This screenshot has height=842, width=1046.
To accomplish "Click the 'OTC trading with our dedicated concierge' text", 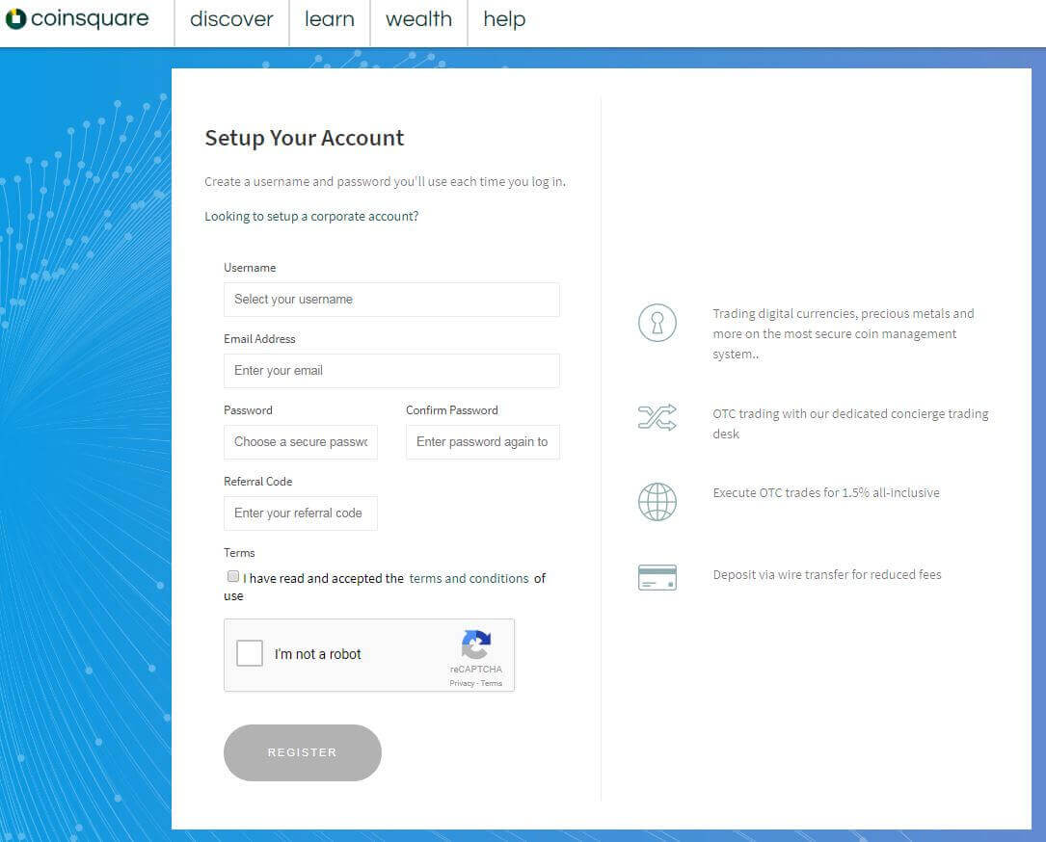I will tap(850, 423).
